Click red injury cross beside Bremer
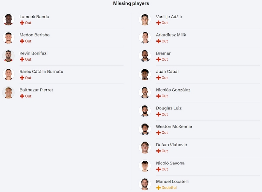 pyautogui.click(x=158, y=59)
